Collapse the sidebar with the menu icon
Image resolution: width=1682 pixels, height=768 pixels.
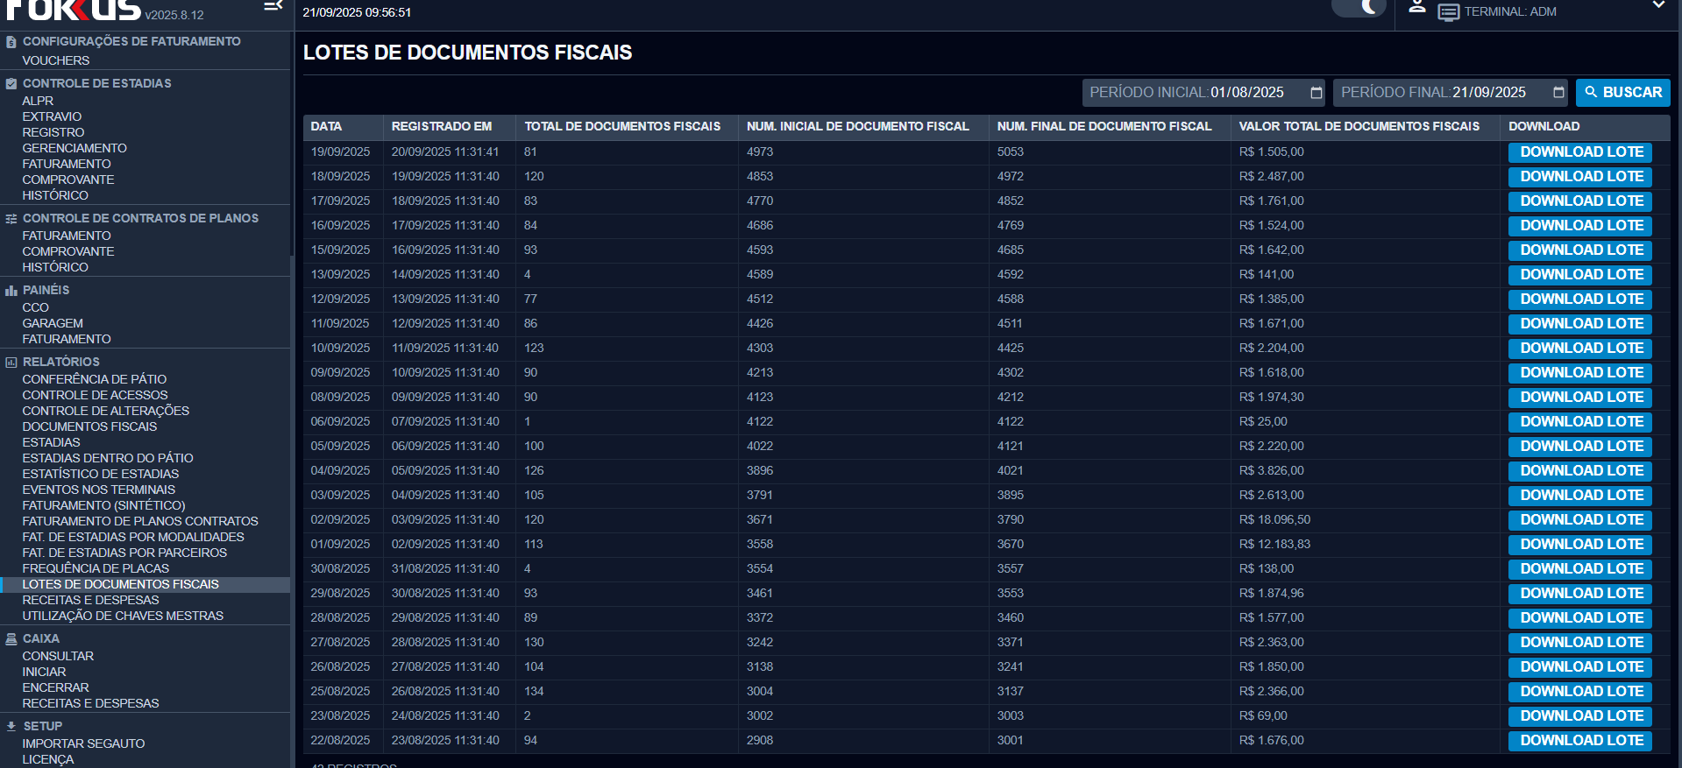tap(273, 7)
